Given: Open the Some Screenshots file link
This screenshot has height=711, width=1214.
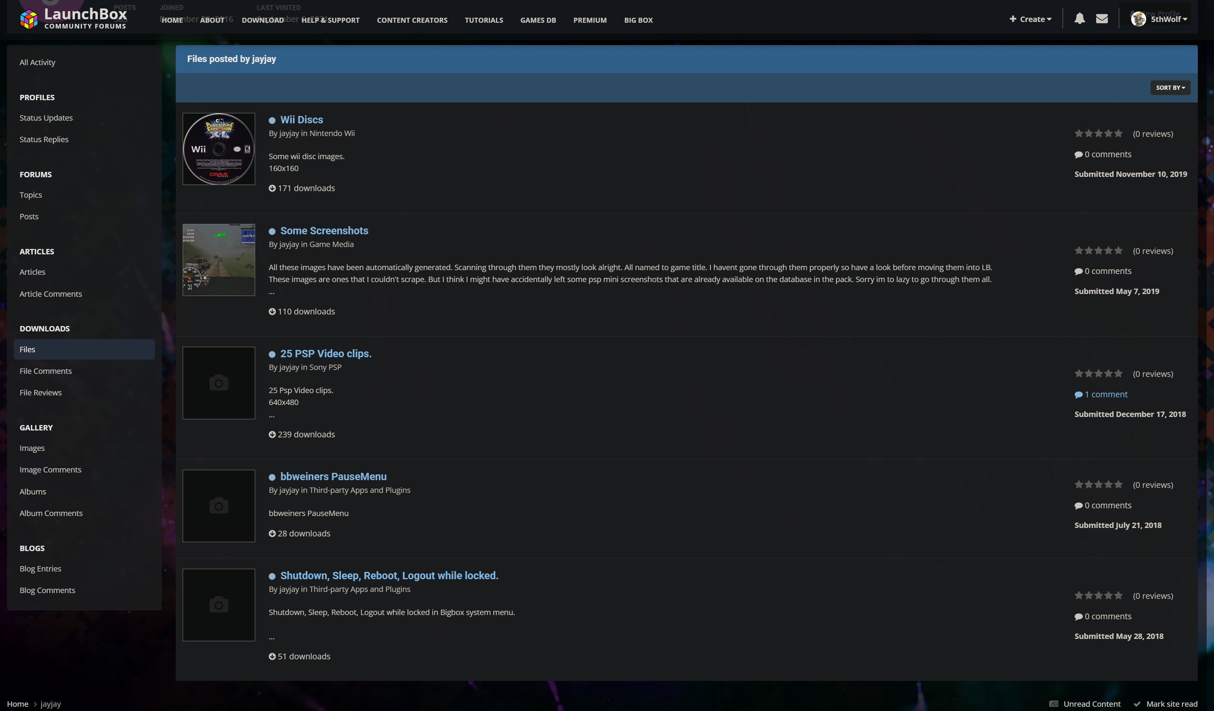Looking at the screenshot, I should click(324, 231).
